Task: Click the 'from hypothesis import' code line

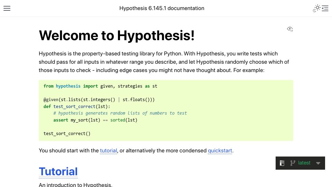Action: 100,86
